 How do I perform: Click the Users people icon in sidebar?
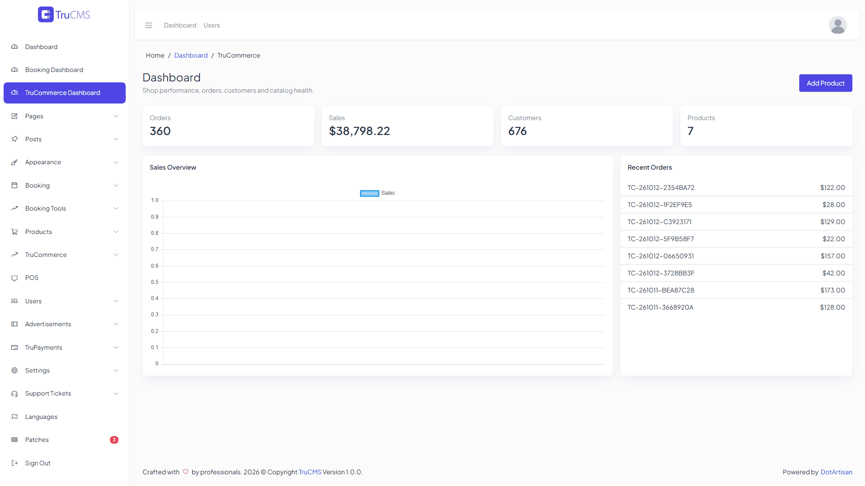click(x=14, y=301)
